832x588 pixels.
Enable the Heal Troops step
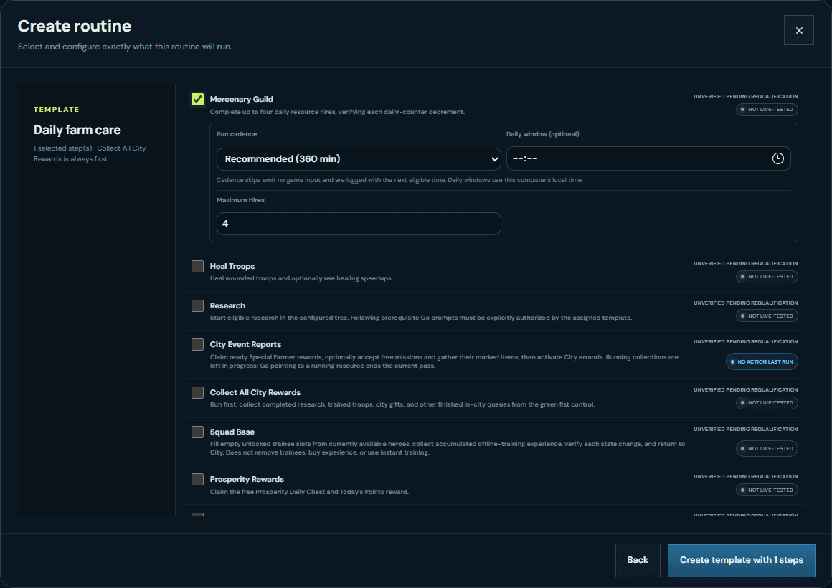coord(197,267)
